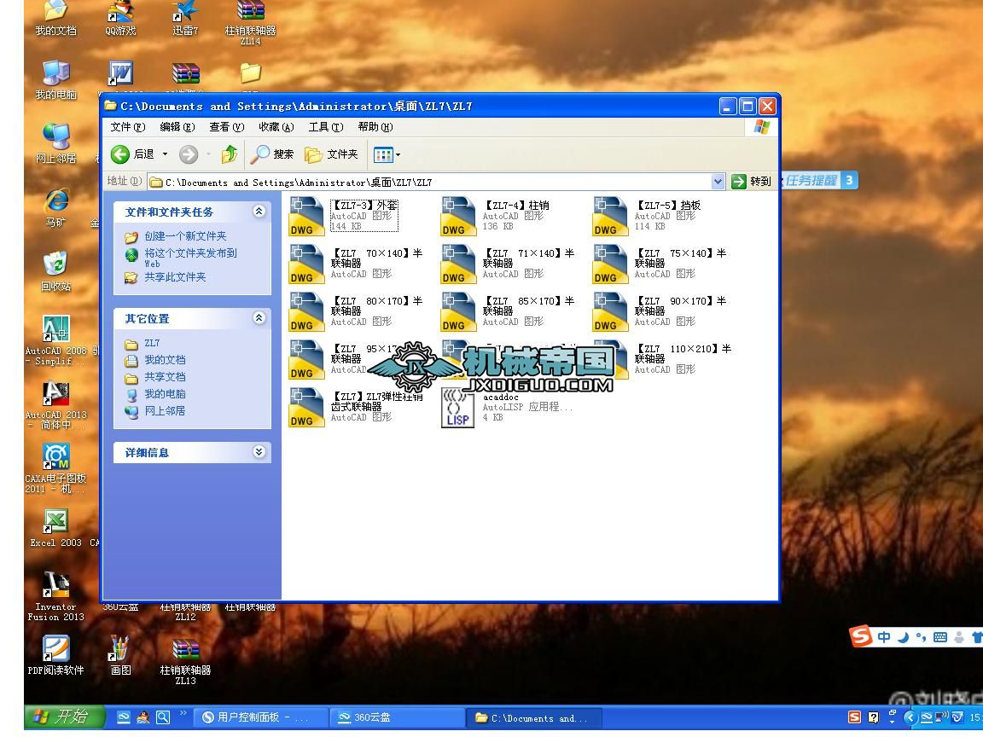Select the 【ZL7-4】柱销 DWG file icon
The image size is (983, 737).
458,216
